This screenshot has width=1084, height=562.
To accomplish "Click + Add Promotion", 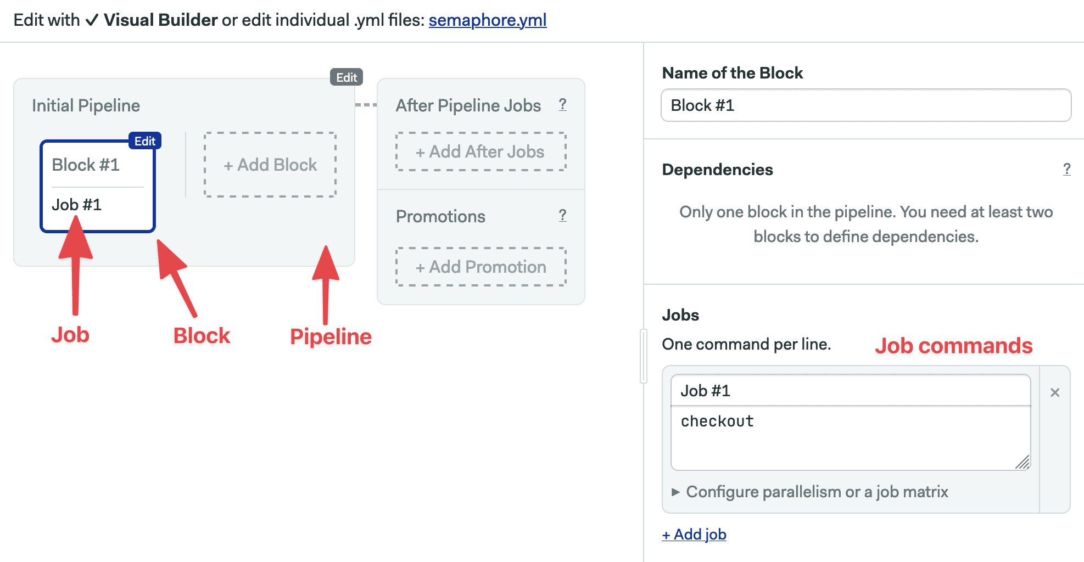I will [x=480, y=267].
